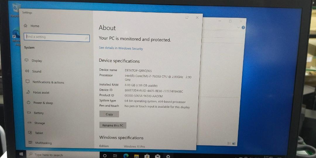
Task: Switch background window to large icons view
Action: (234, 143)
